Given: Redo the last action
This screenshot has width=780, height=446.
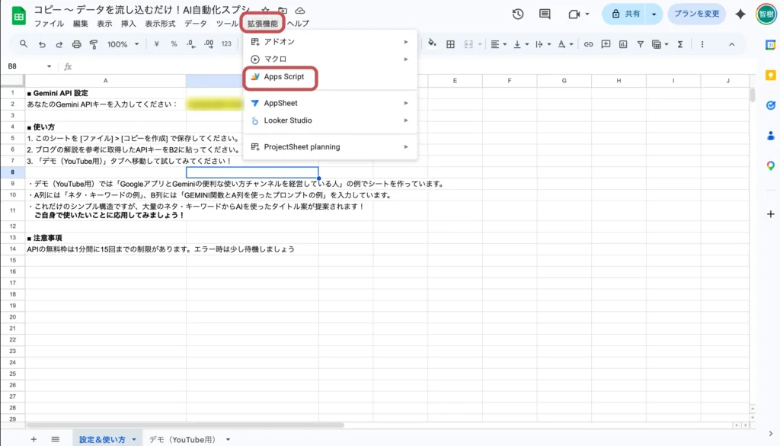Looking at the screenshot, I should click(59, 44).
